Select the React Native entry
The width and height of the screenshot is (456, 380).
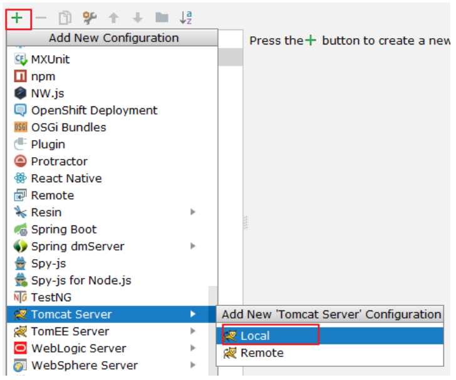(x=112, y=178)
